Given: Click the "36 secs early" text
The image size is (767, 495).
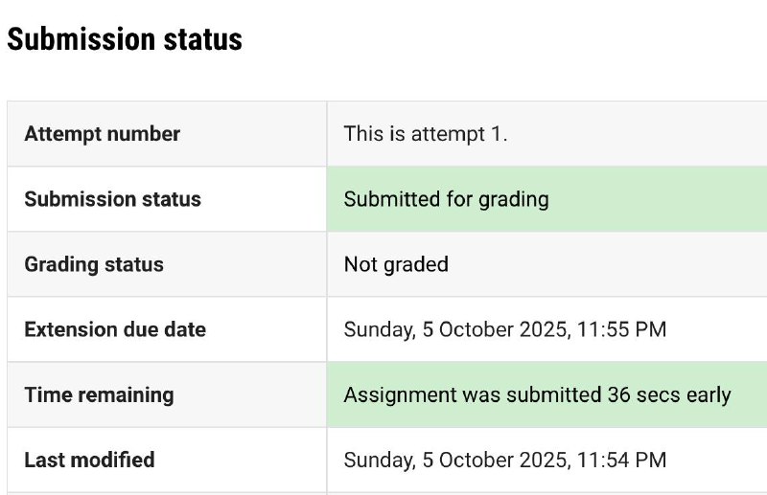Looking at the screenshot, I should click(669, 394).
